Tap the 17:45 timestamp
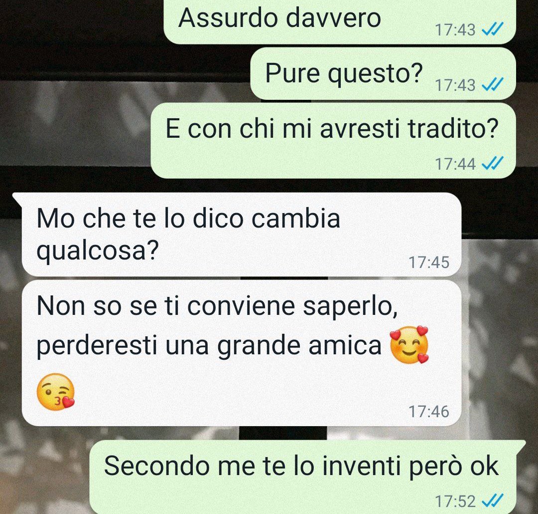The height and width of the screenshot is (514, 538). pyautogui.click(x=428, y=262)
